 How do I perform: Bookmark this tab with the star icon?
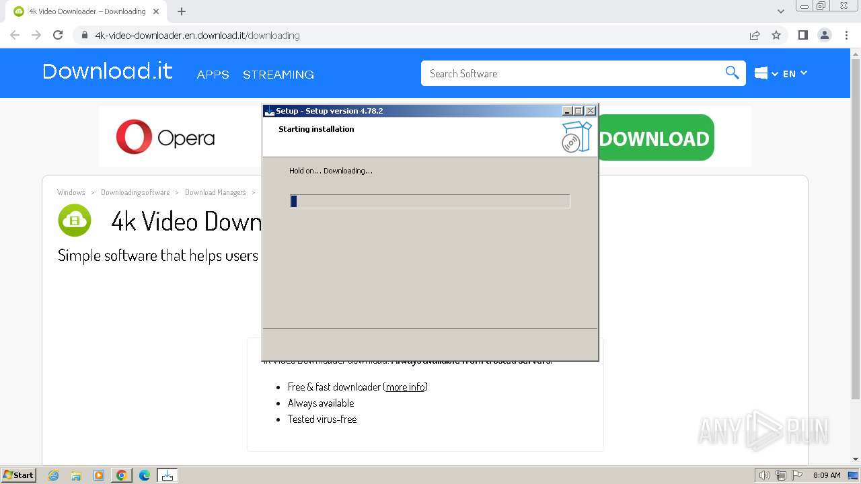[776, 35]
